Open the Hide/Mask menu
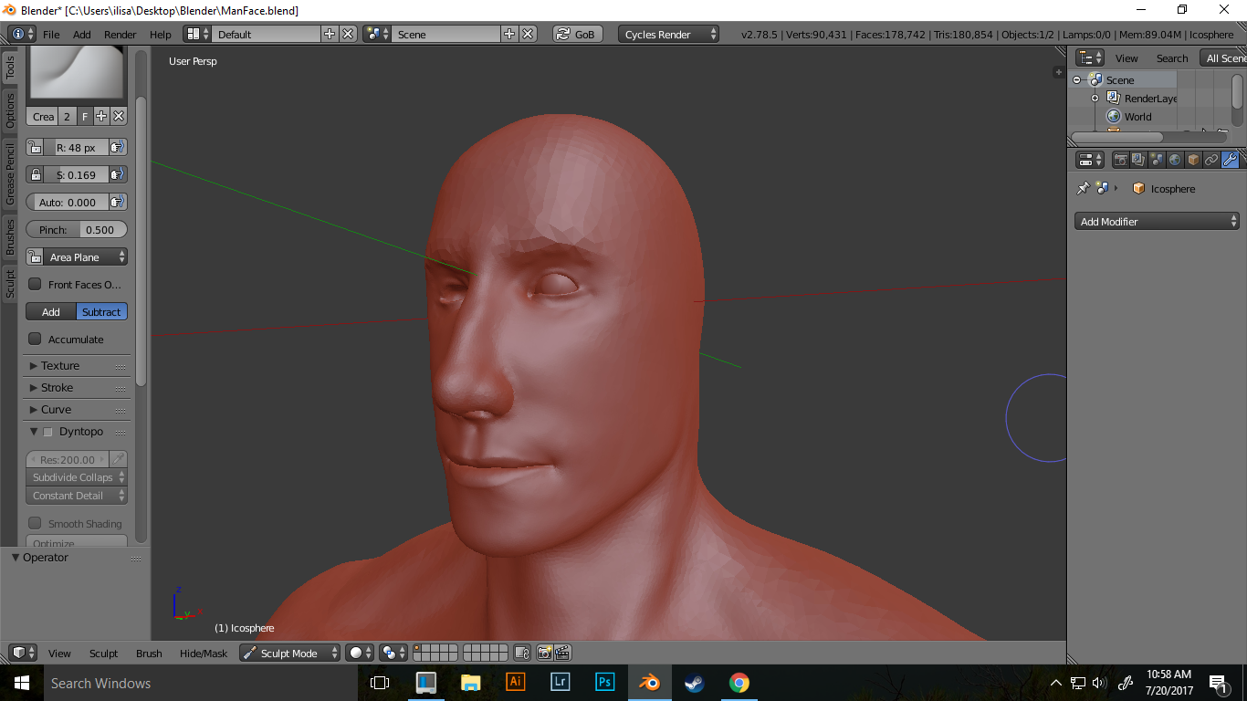The width and height of the screenshot is (1247, 701). pos(204,653)
